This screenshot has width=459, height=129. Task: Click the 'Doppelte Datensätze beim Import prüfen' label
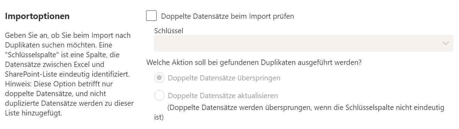(x=227, y=16)
